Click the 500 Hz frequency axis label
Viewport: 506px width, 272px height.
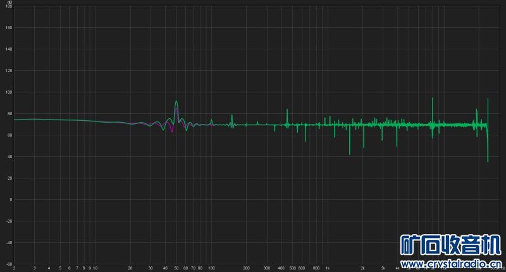click(x=292, y=268)
